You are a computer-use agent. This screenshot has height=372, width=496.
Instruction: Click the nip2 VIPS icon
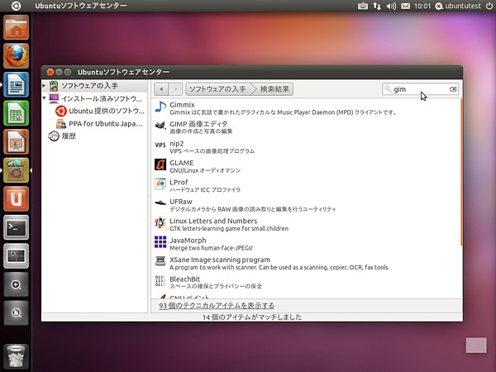tap(160, 145)
